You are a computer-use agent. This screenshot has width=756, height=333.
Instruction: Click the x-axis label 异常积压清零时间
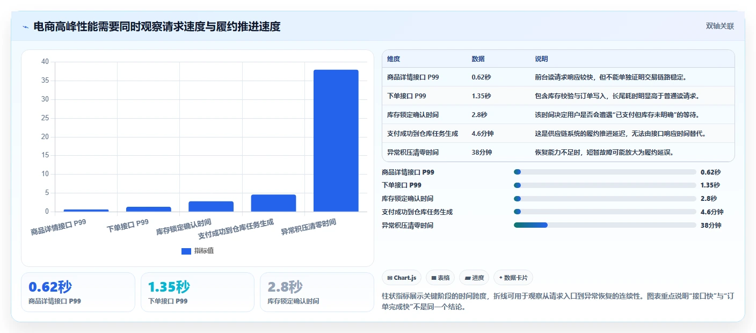[x=308, y=227]
